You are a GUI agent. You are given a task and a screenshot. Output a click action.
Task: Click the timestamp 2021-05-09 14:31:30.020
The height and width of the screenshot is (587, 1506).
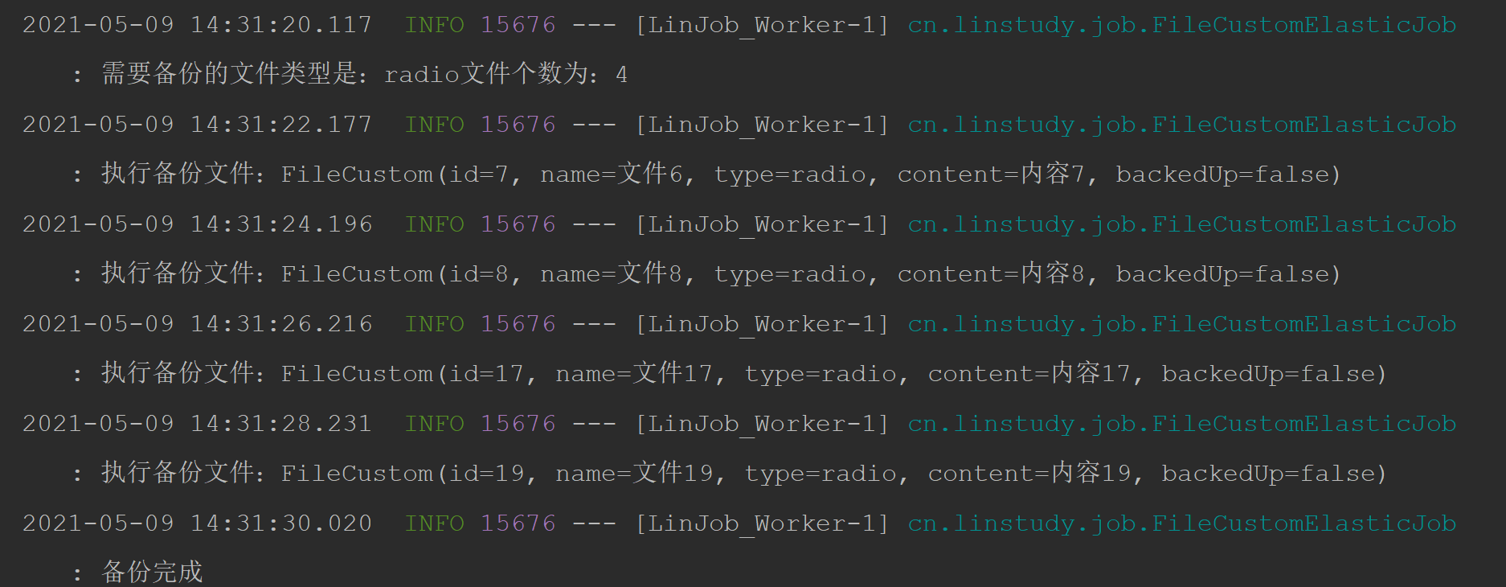coord(197,523)
